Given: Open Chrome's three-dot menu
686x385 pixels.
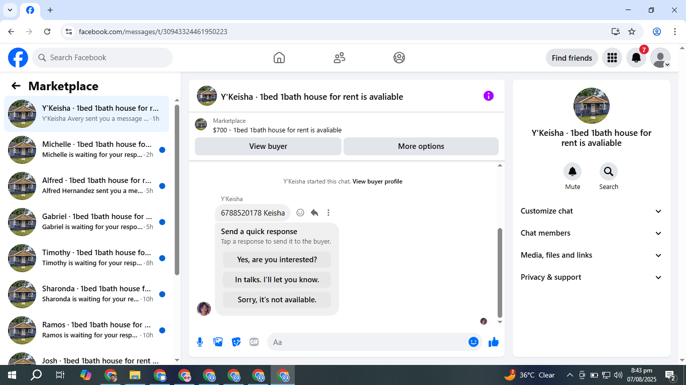Looking at the screenshot, I should [x=675, y=32].
